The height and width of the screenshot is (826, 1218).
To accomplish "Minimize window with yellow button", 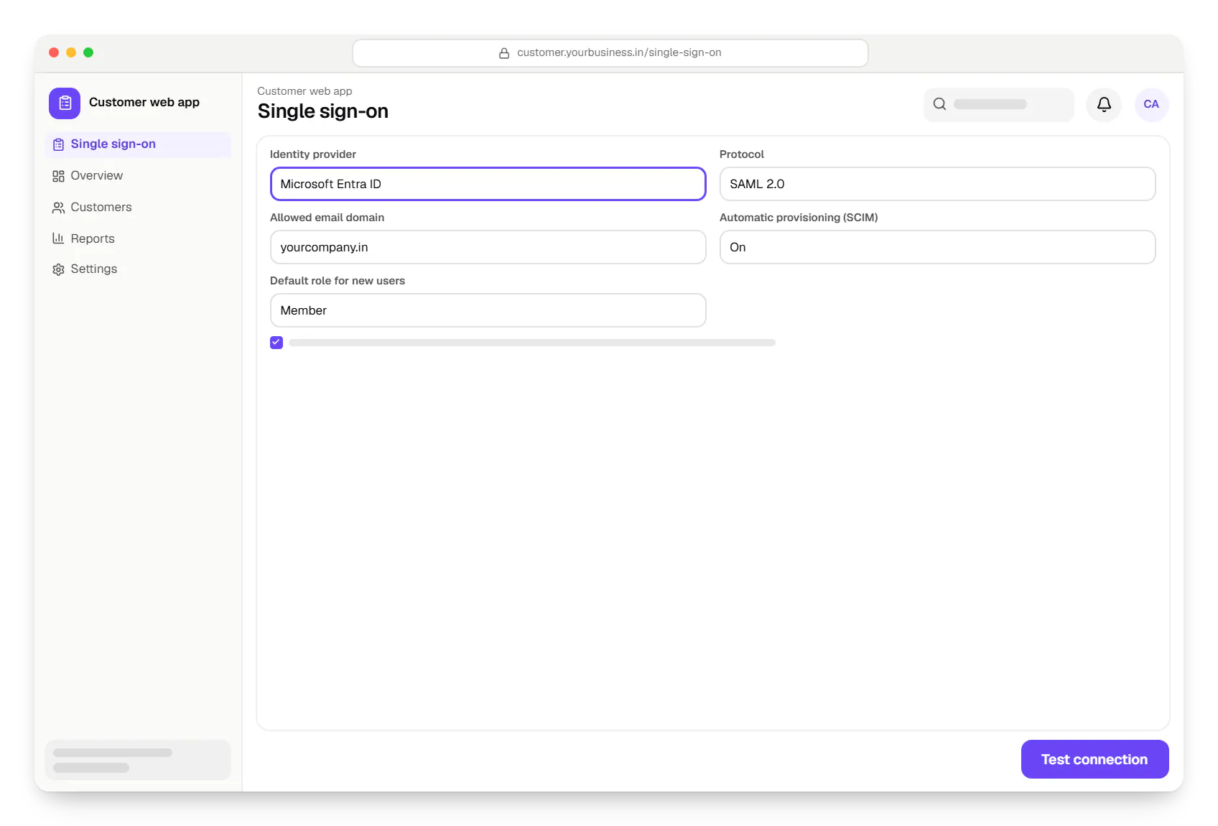I will pyautogui.click(x=71, y=52).
